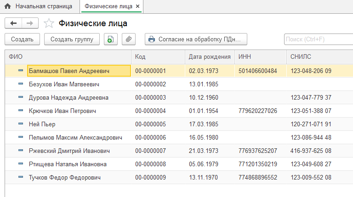The image size is (353, 197).
Task: Click the home icon on Начальная страница
Action: pos(8,6)
